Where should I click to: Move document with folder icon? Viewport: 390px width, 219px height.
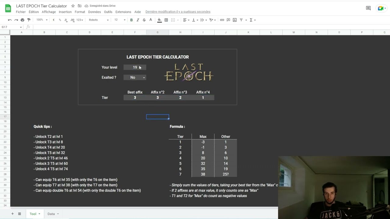tap(80, 6)
